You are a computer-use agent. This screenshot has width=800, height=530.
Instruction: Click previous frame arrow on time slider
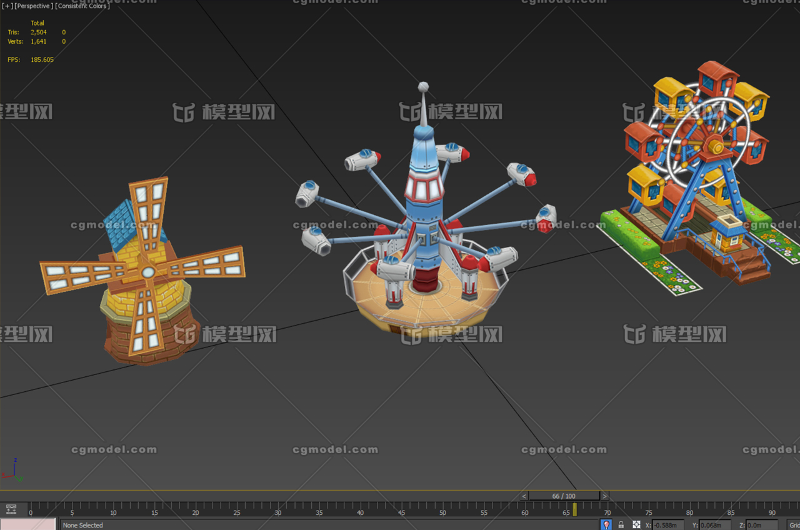coord(524,496)
